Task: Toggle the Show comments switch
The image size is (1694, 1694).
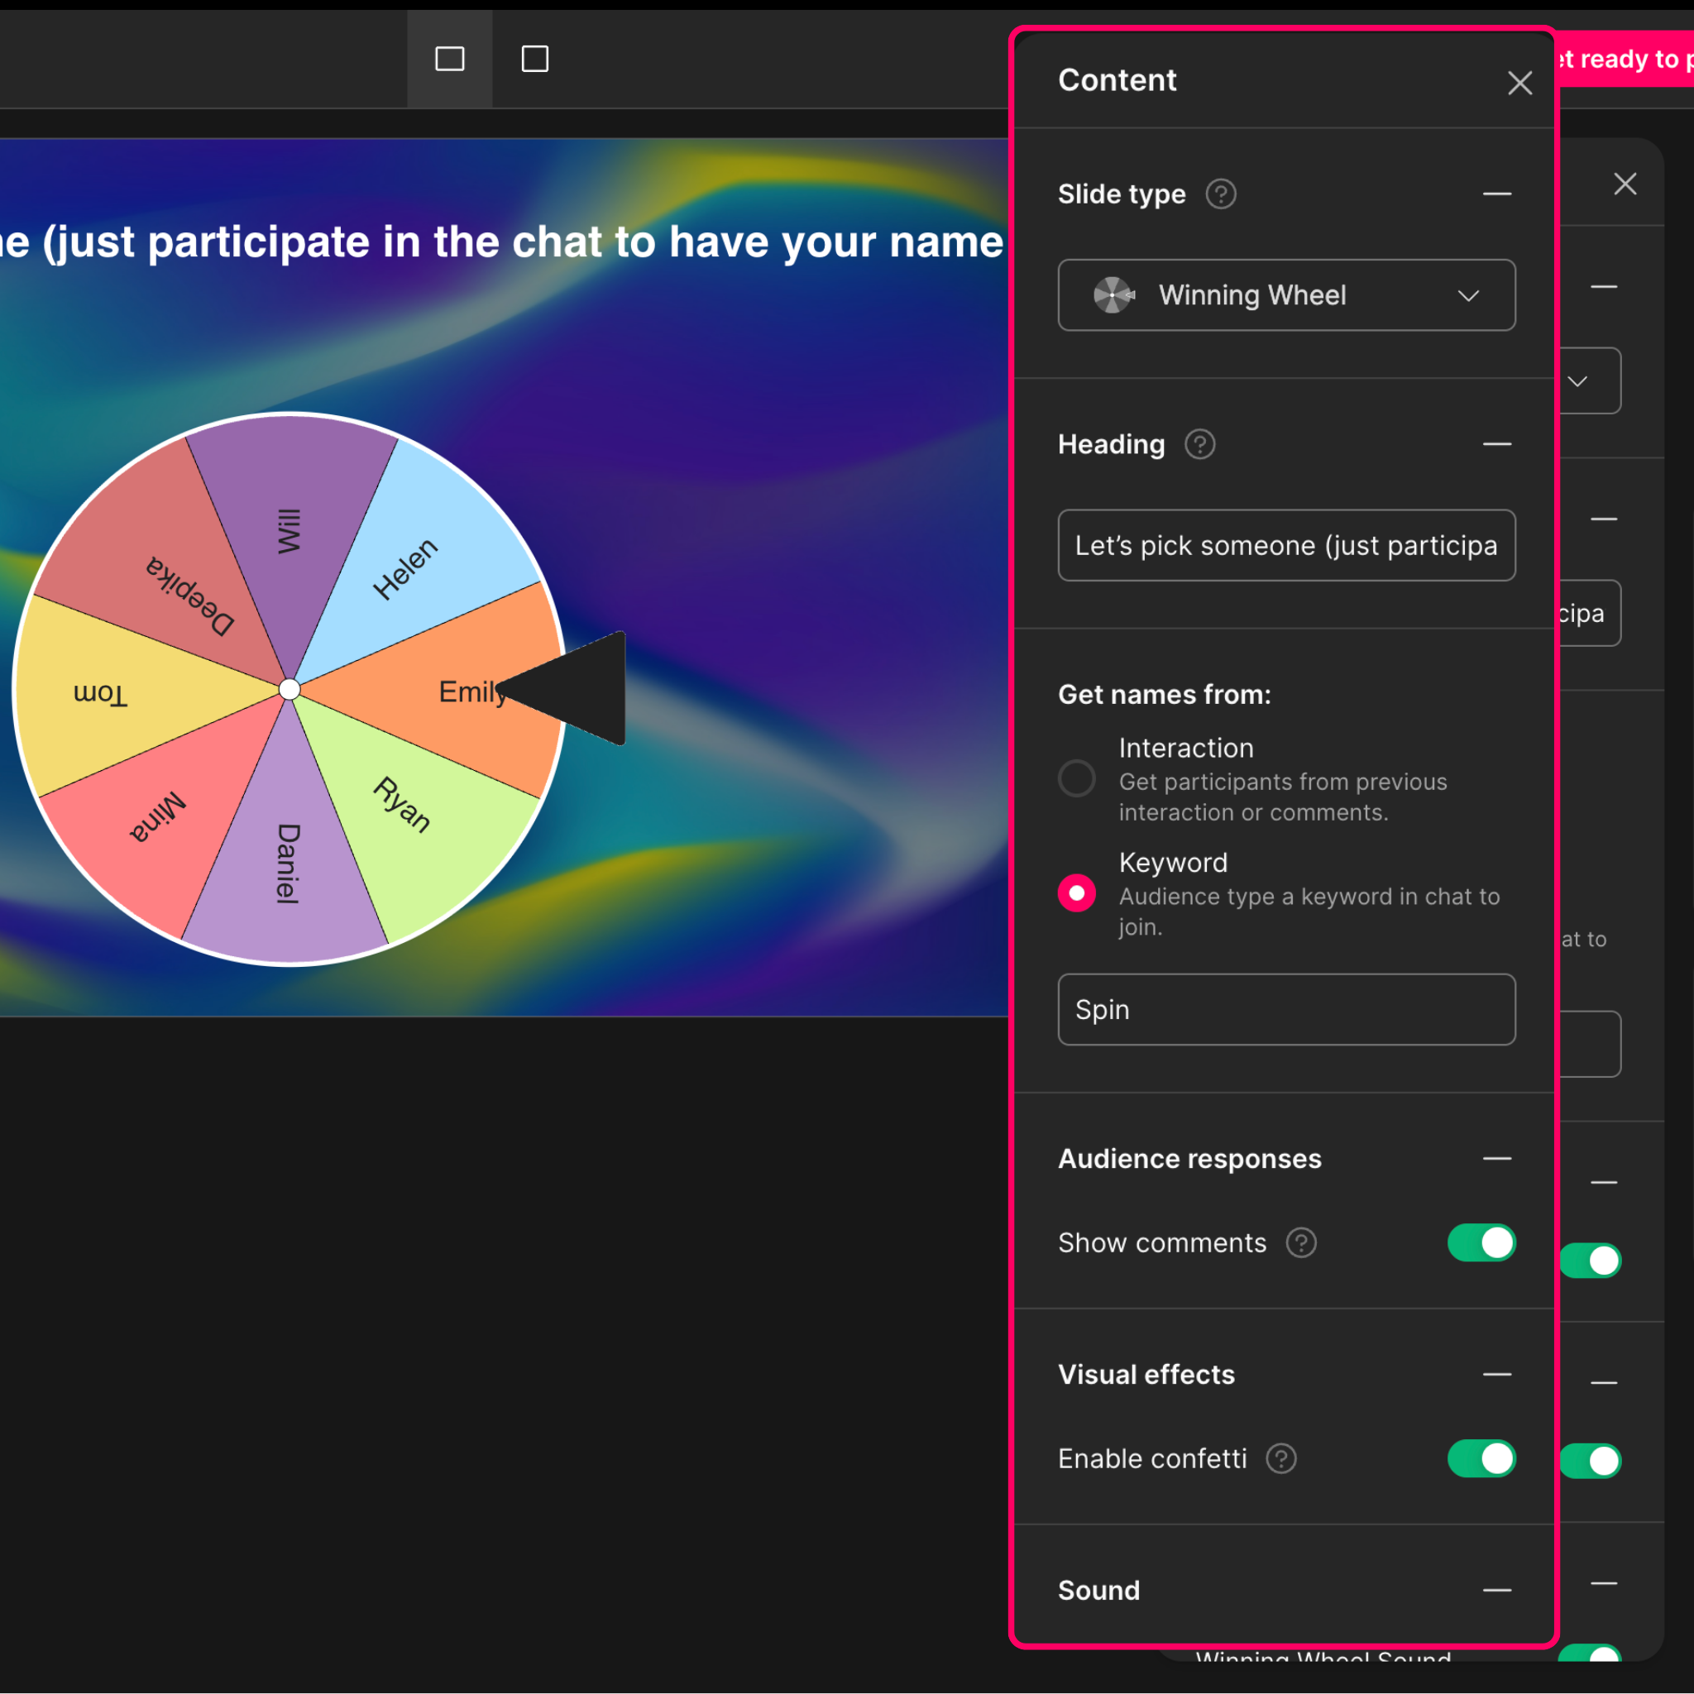Action: (1481, 1242)
